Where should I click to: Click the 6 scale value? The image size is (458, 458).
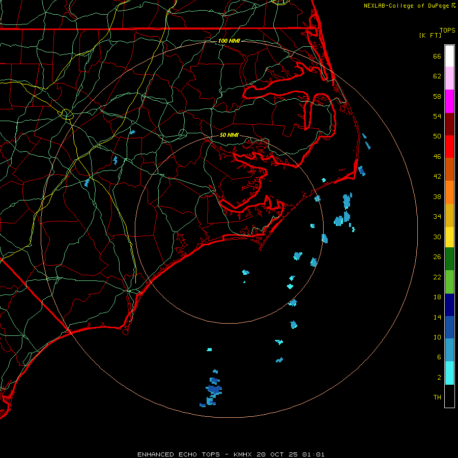click(x=439, y=357)
